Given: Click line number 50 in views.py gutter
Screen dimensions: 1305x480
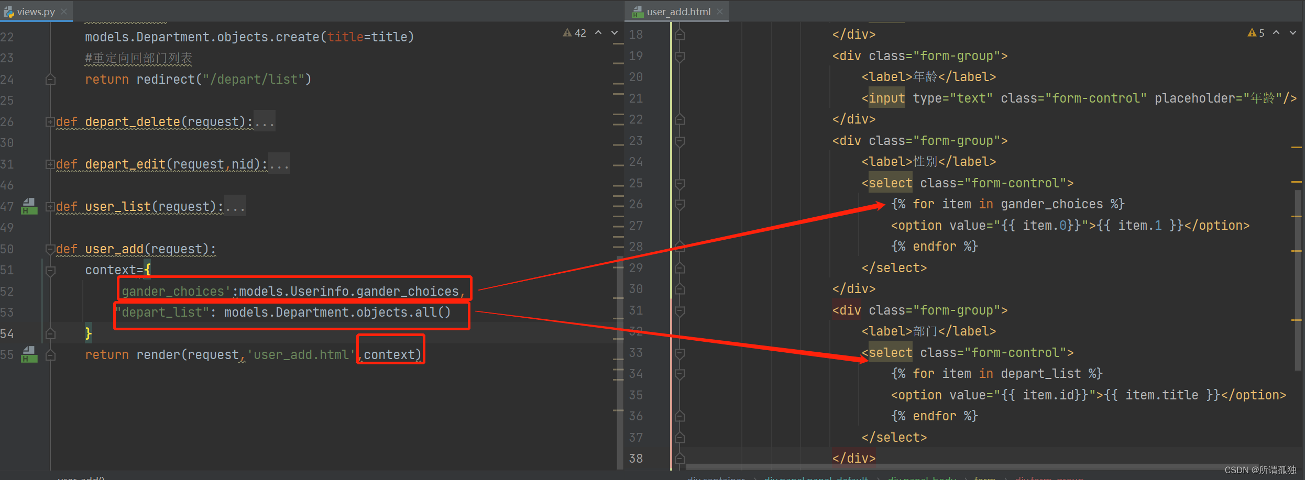Looking at the screenshot, I should coord(7,249).
